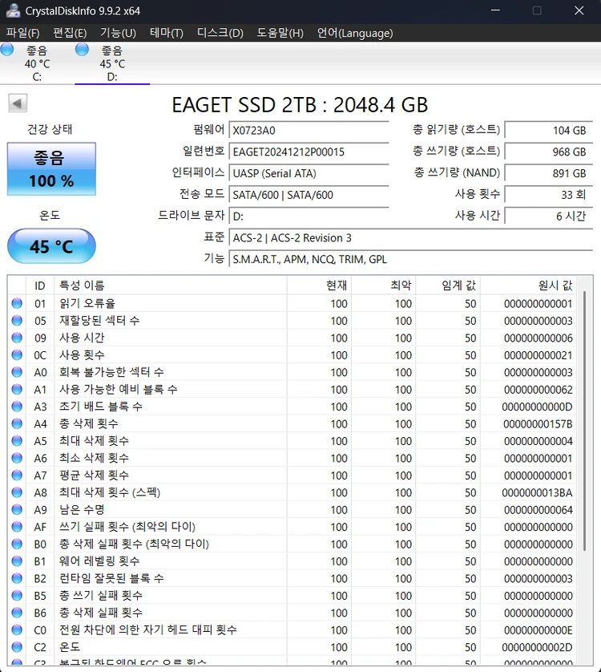Click the row name 전원 차단에 의한 자기 헤드 대피 횟수
Viewport: 601px width, 672px height.
(147, 629)
